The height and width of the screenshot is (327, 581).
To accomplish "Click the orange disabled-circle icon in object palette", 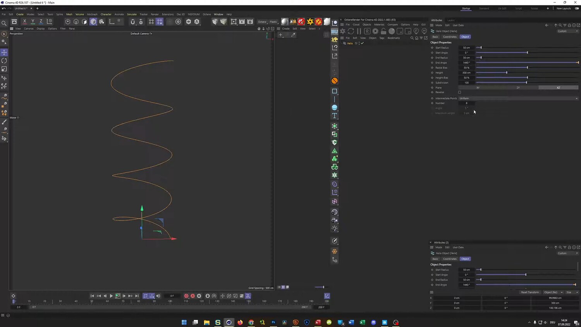I will (x=335, y=81).
